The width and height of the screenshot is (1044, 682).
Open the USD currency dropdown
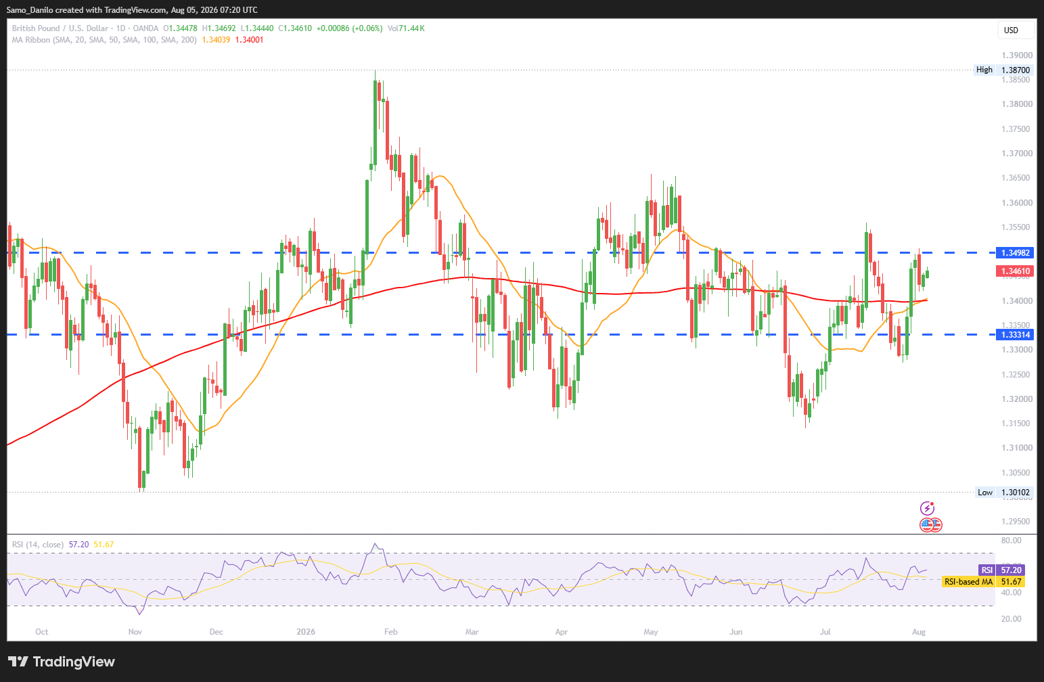pyautogui.click(x=1016, y=30)
